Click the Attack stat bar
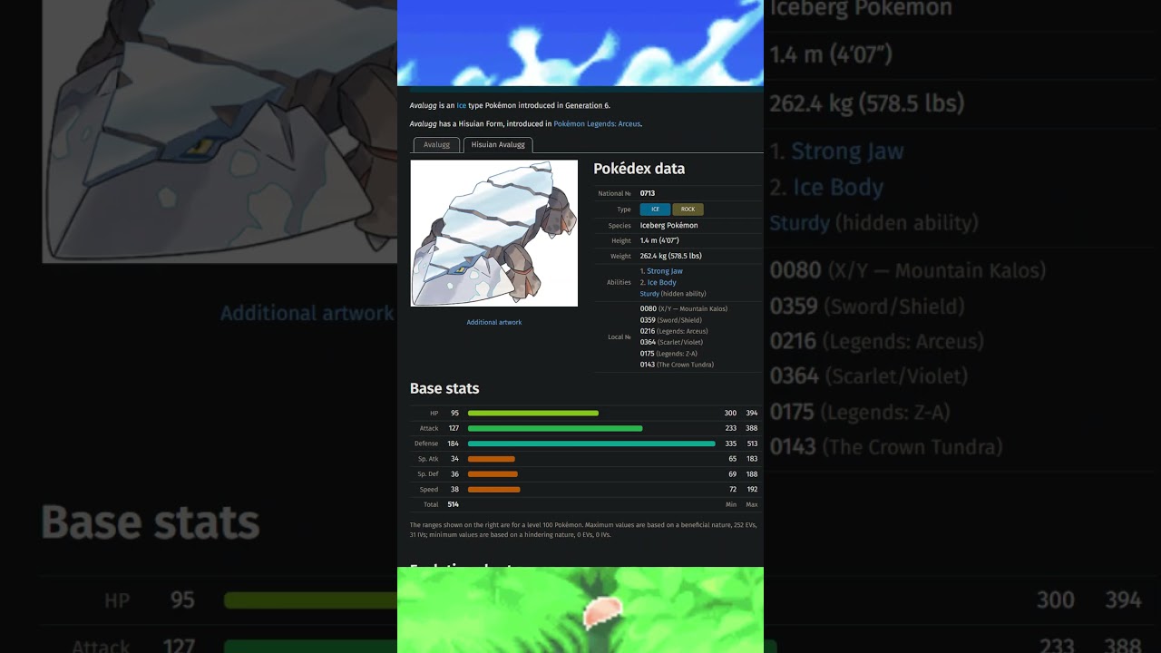 555,428
